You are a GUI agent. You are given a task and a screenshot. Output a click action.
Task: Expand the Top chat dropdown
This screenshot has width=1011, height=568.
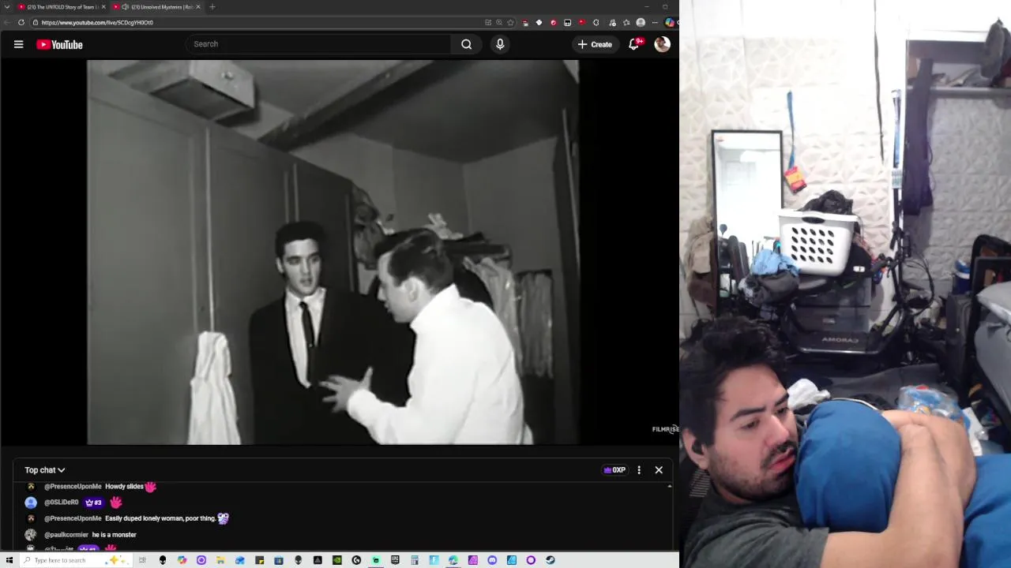[x=44, y=470]
